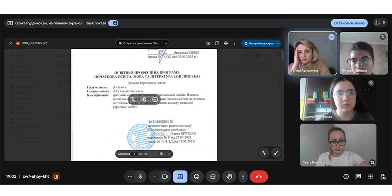The height and width of the screenshot is (196, 392).
Task: Expand the arrow beside Настройки доступа
Action: [x=278, y=43]
